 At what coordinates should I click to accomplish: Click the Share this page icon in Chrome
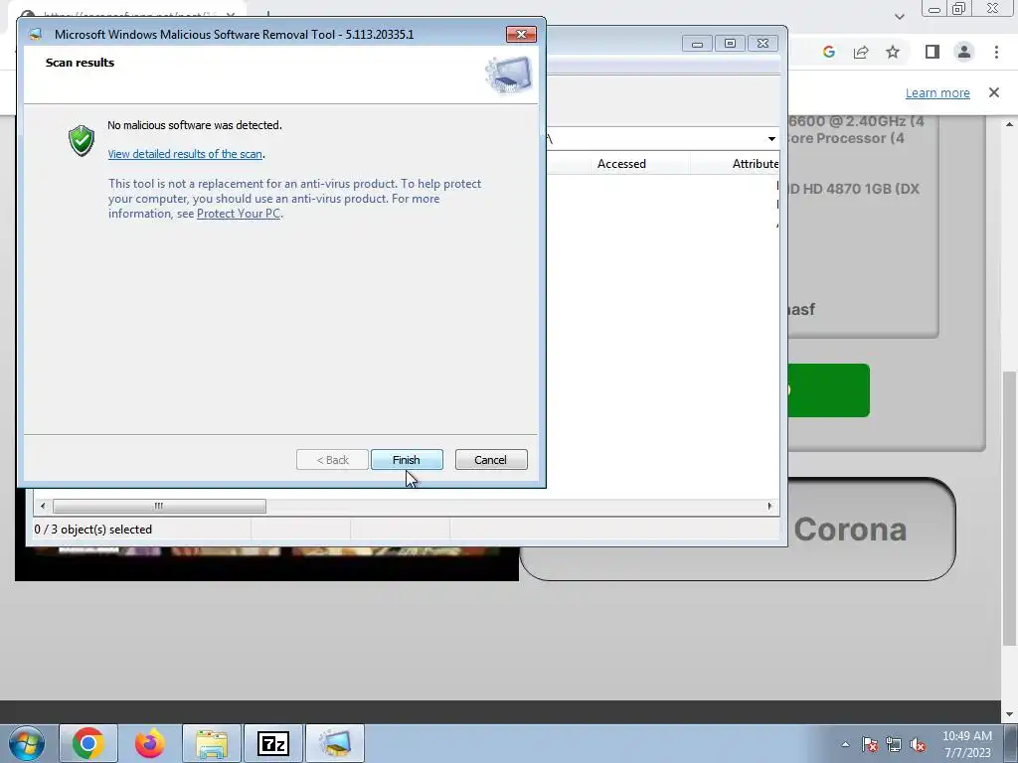(861, 52)
